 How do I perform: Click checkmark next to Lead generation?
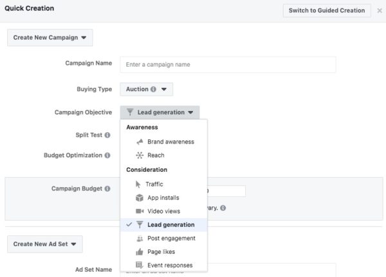(x=129, y=224)
